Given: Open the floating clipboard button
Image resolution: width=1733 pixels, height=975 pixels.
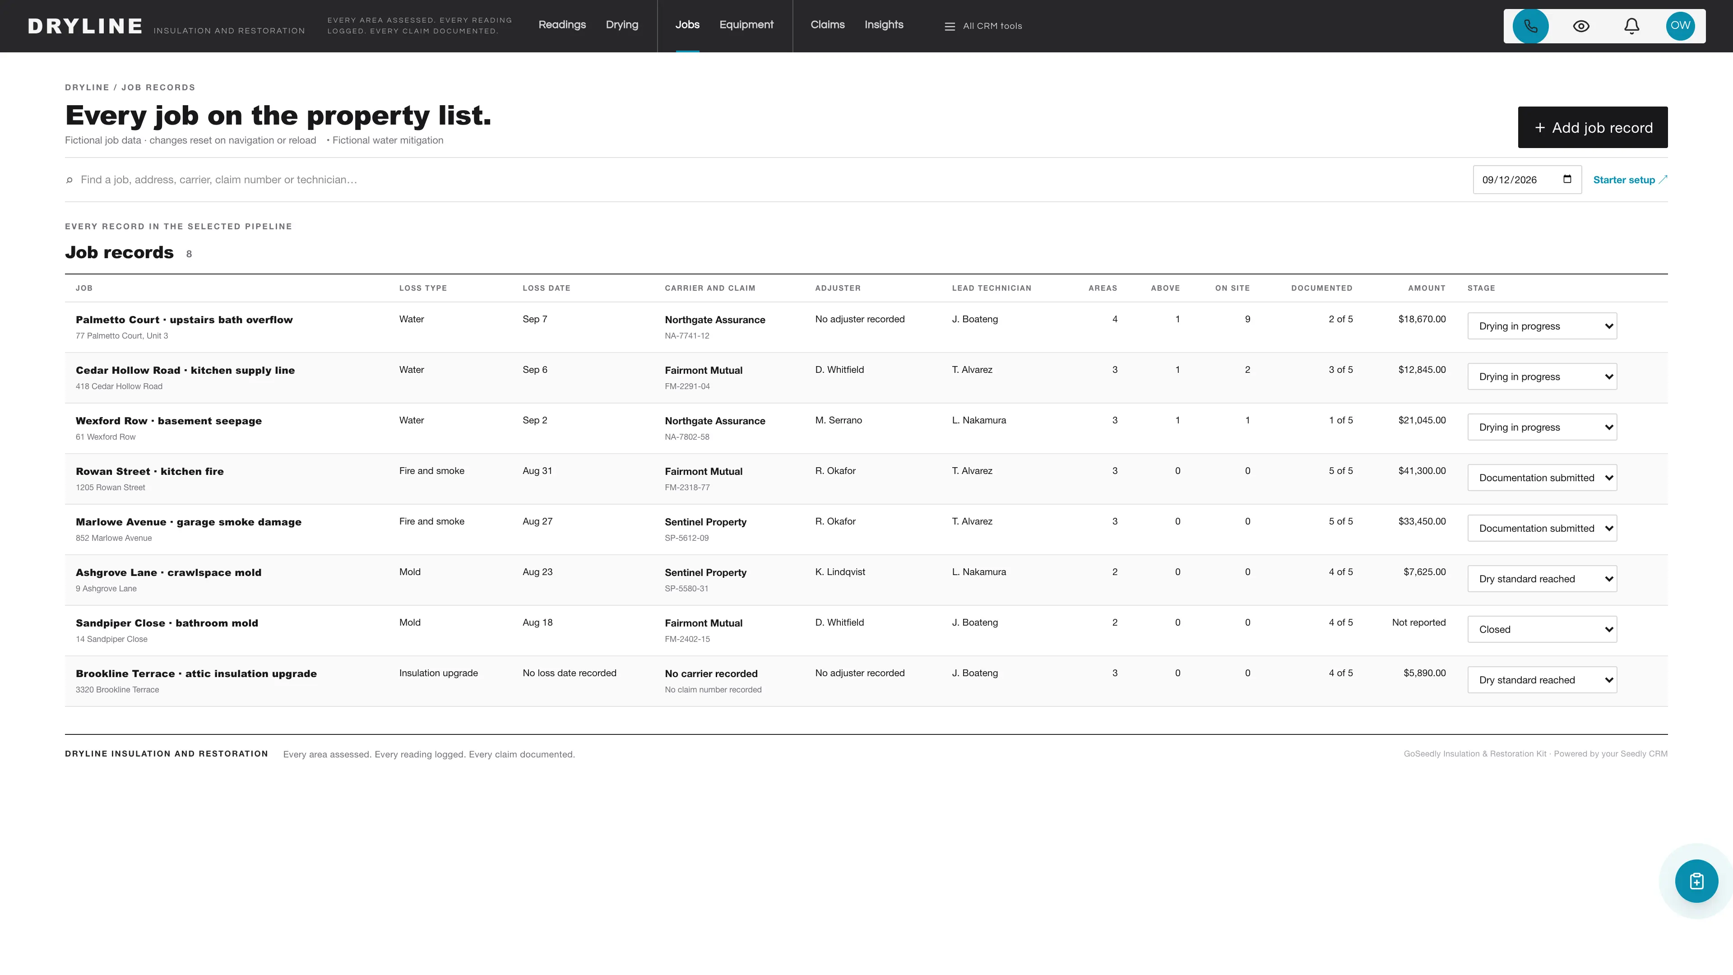Looking at the screenshot, I should pyautogui.click(x=1696, y=881).
